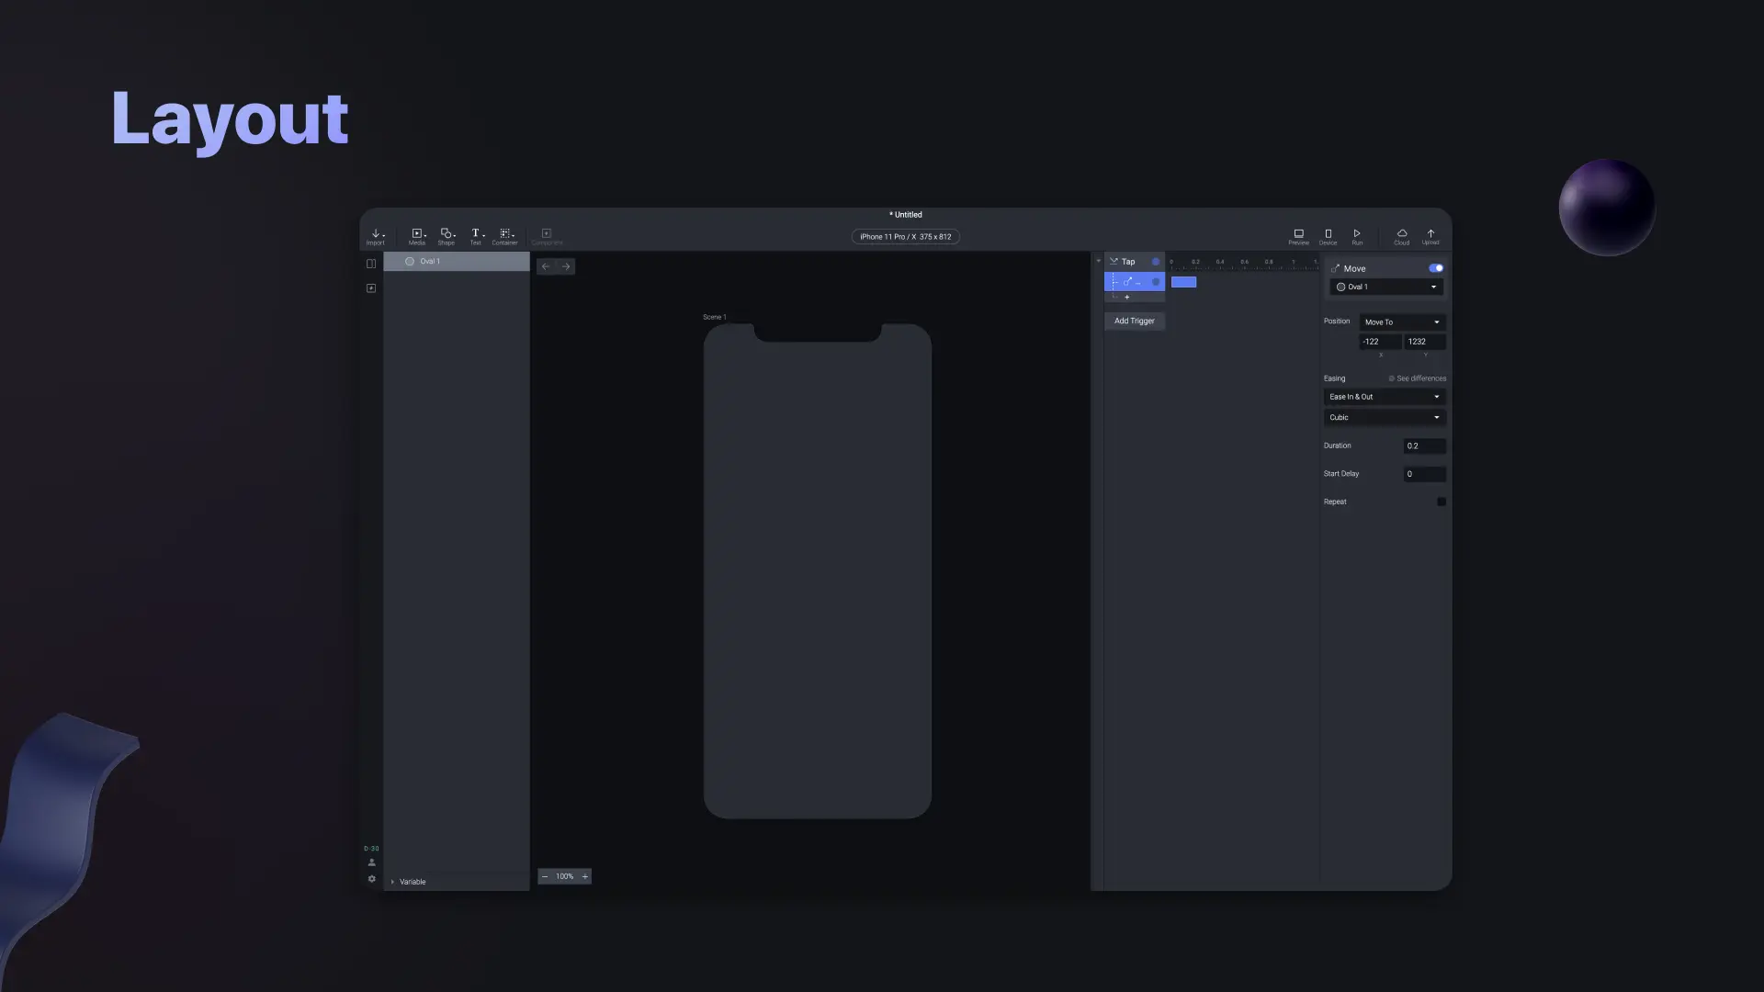The width and height of the screenshot is (1764, 992).
Task: Open Preview window from toolbar
Action: pyautogui.click(x=1298, y=236)
